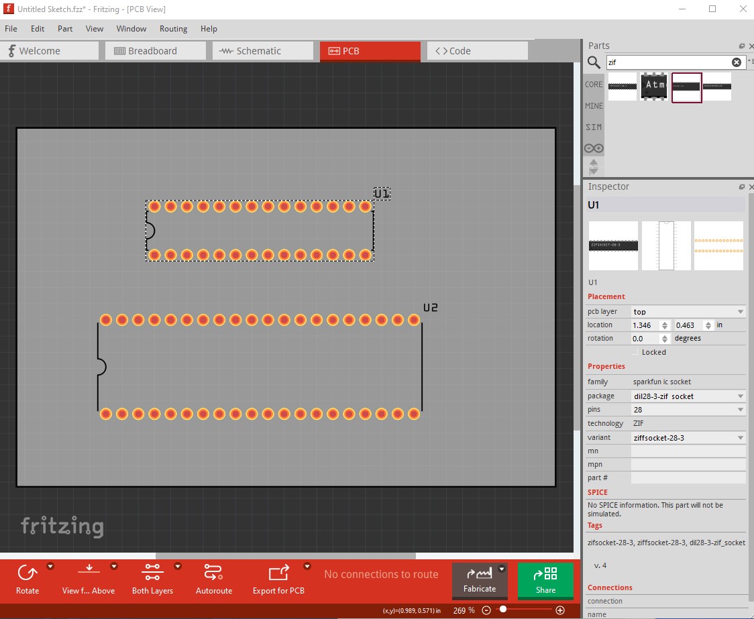Open the pcb layer dropdown
Viewport: 754px width, 619px height.
coord(688,311)
